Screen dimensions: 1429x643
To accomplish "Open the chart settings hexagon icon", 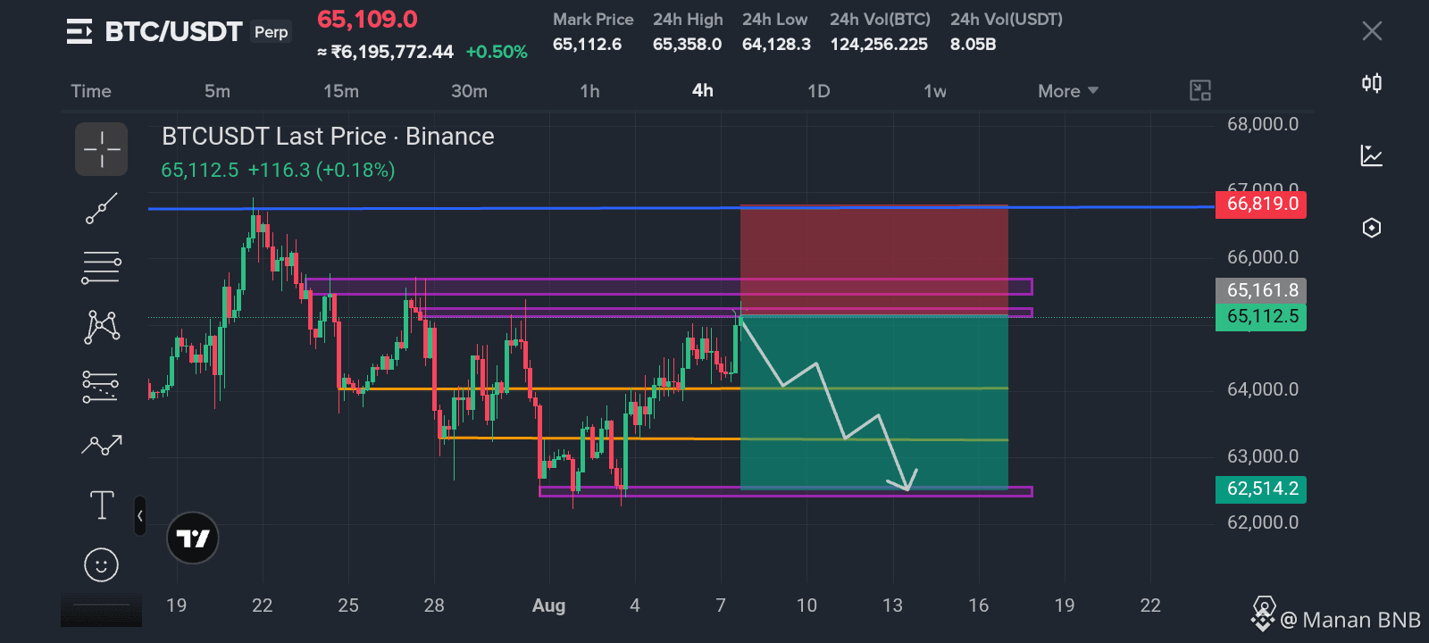I will pos(1372,228).
